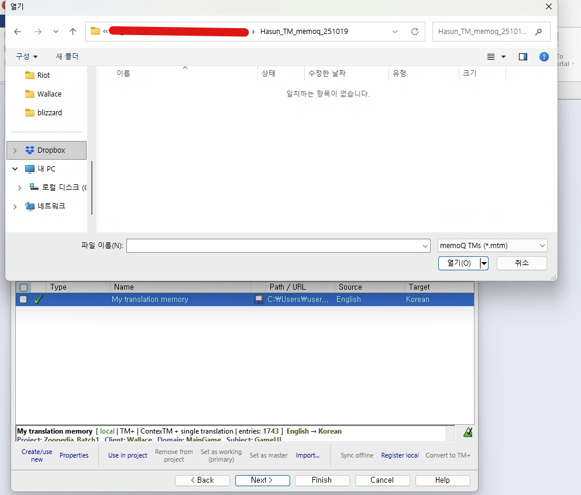Click the search magnifier icon

(538, 32)
